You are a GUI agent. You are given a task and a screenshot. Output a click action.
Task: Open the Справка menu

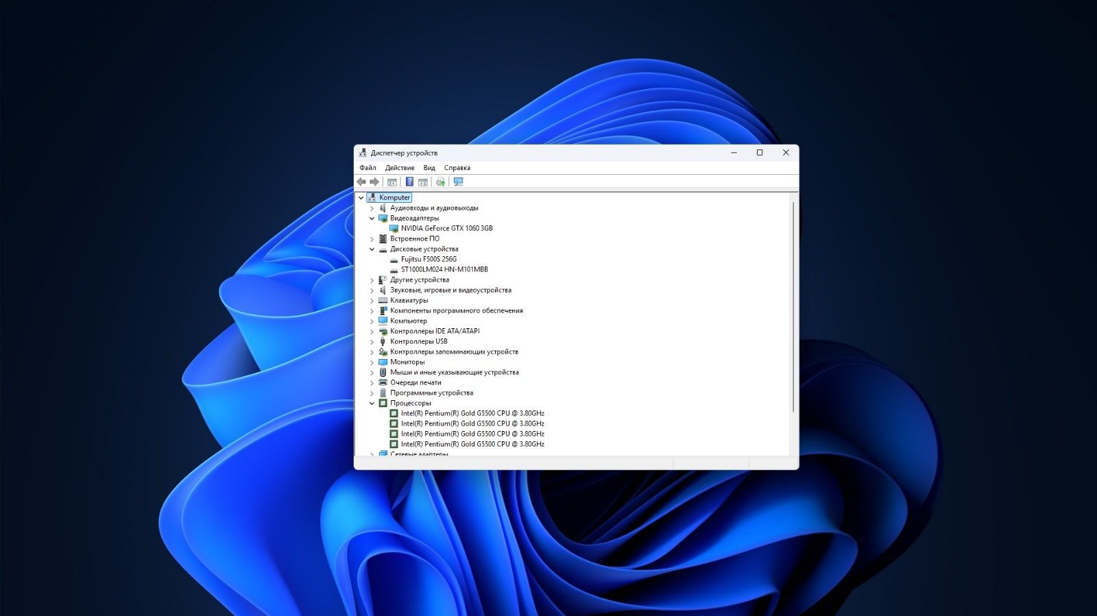point(457,168)
